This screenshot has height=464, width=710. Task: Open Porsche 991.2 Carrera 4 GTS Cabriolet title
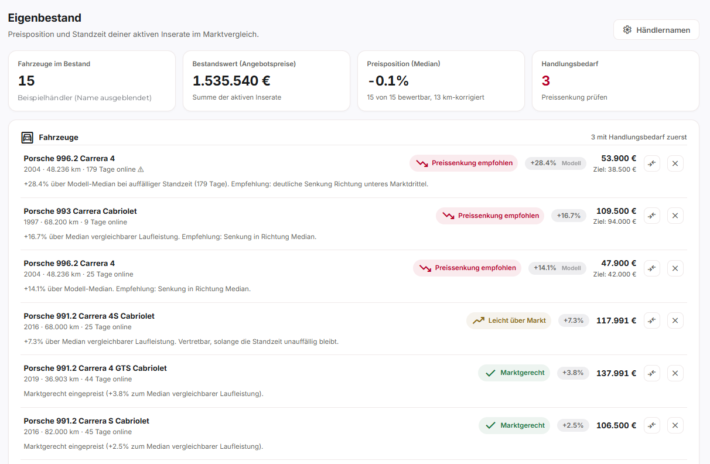(95, 369)
